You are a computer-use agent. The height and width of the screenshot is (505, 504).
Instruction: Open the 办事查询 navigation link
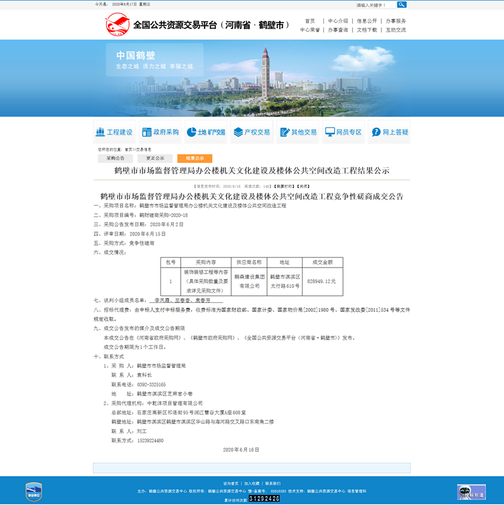(x=338, y=30)
